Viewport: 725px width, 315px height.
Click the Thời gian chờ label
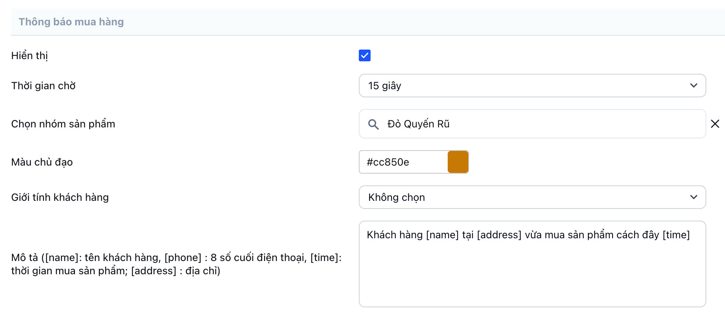[x=43, y=86]
